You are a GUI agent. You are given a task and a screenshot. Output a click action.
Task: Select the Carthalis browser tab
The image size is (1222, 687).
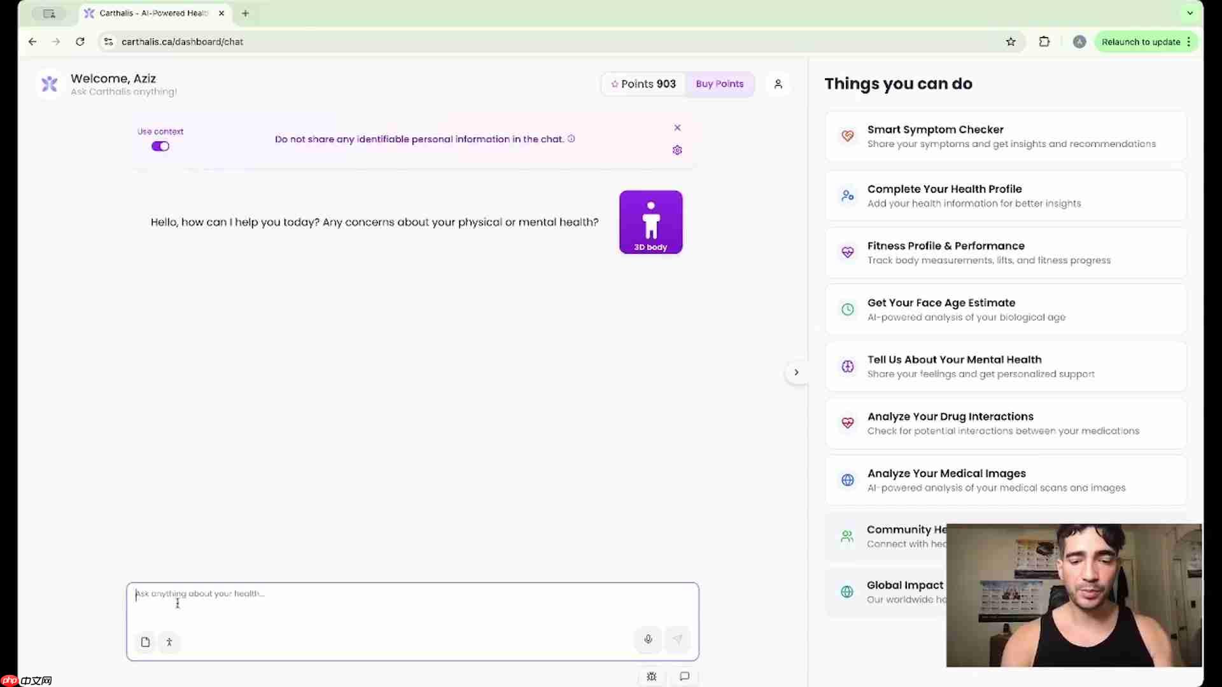coord(155,13)
